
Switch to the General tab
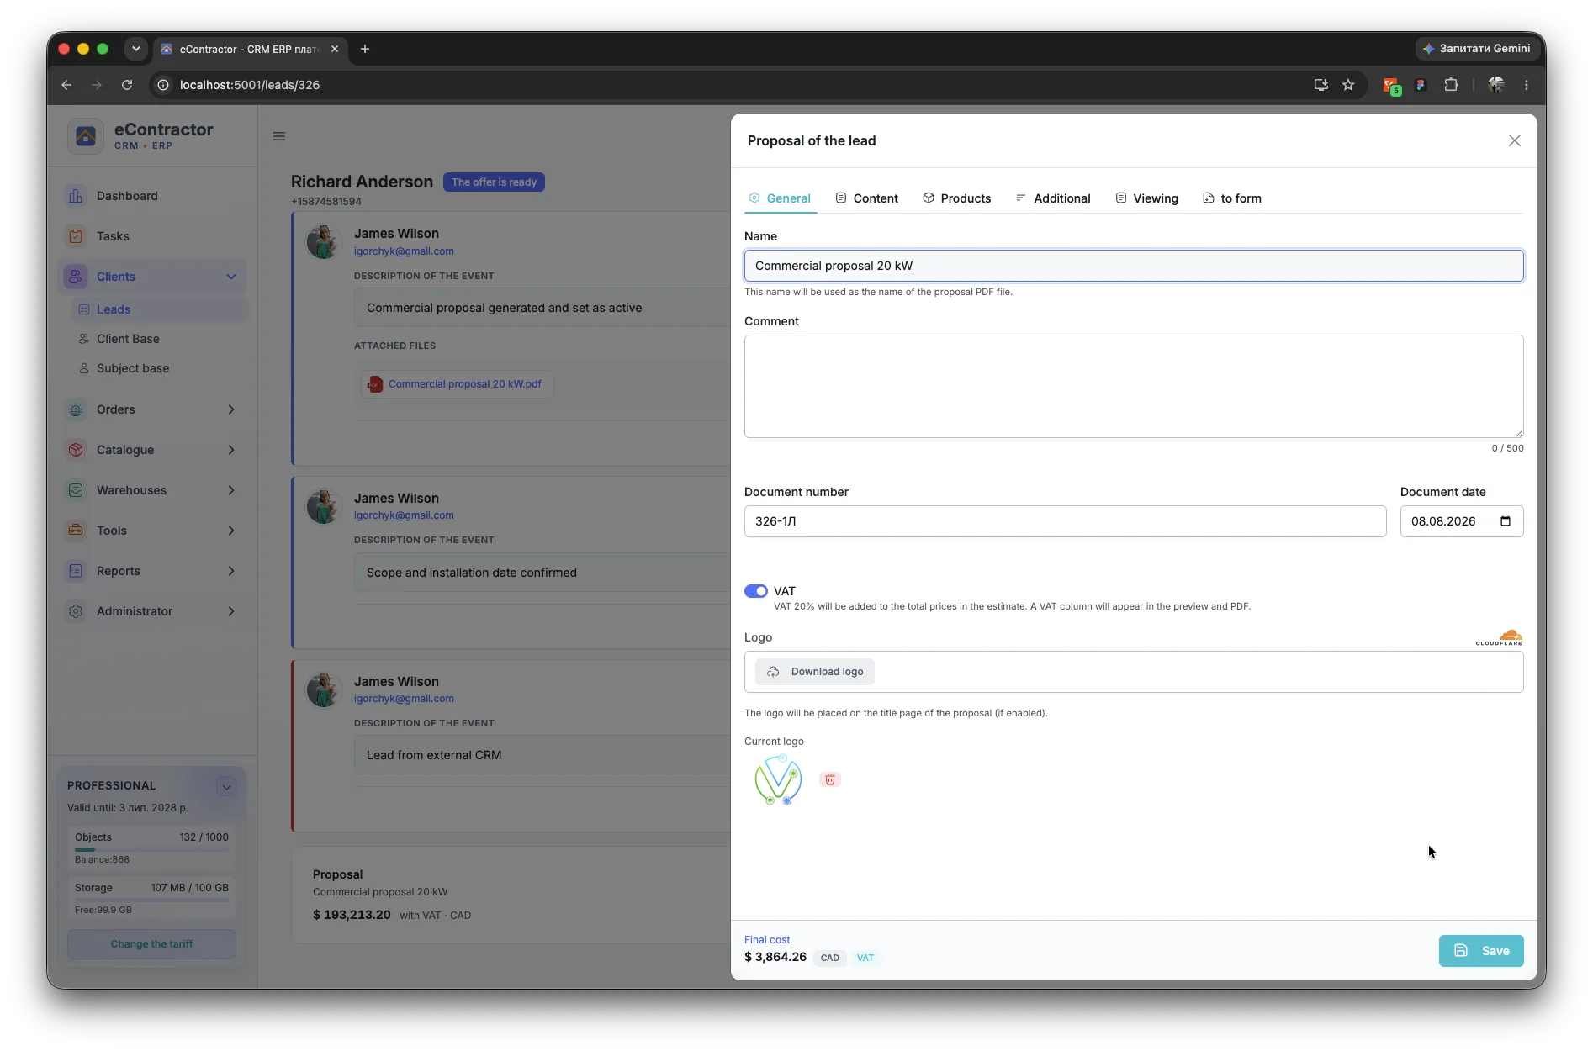click(x=780, y=198)
